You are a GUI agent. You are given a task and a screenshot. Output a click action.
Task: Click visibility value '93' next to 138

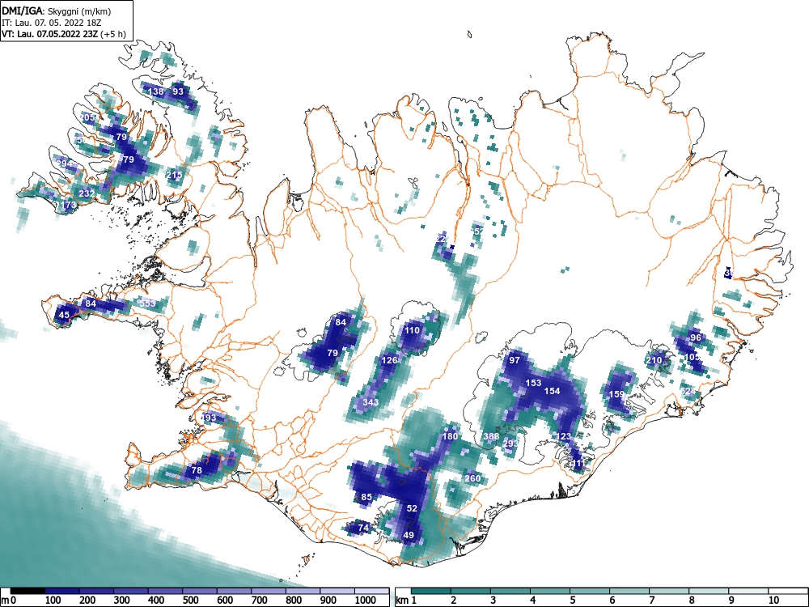click(178, 91)
